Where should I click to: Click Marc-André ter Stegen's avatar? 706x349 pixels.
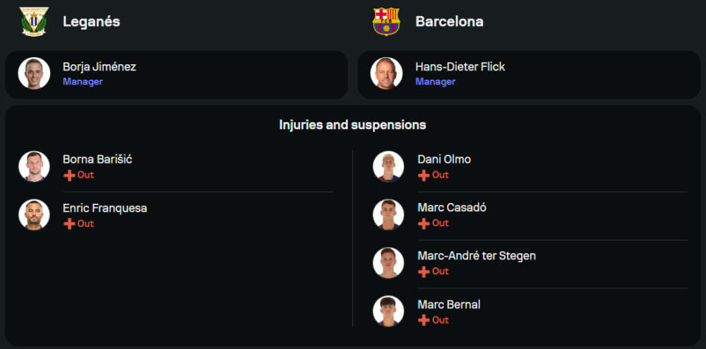[x=388, y=263]
